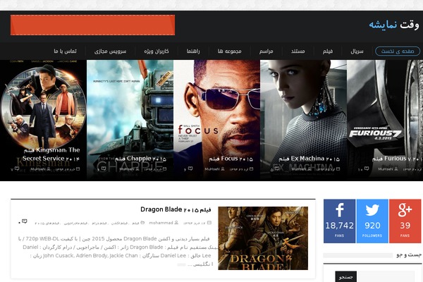Click the calendar icon on Chappie slide
Viewport: 423px width, 282px height.
164,169
